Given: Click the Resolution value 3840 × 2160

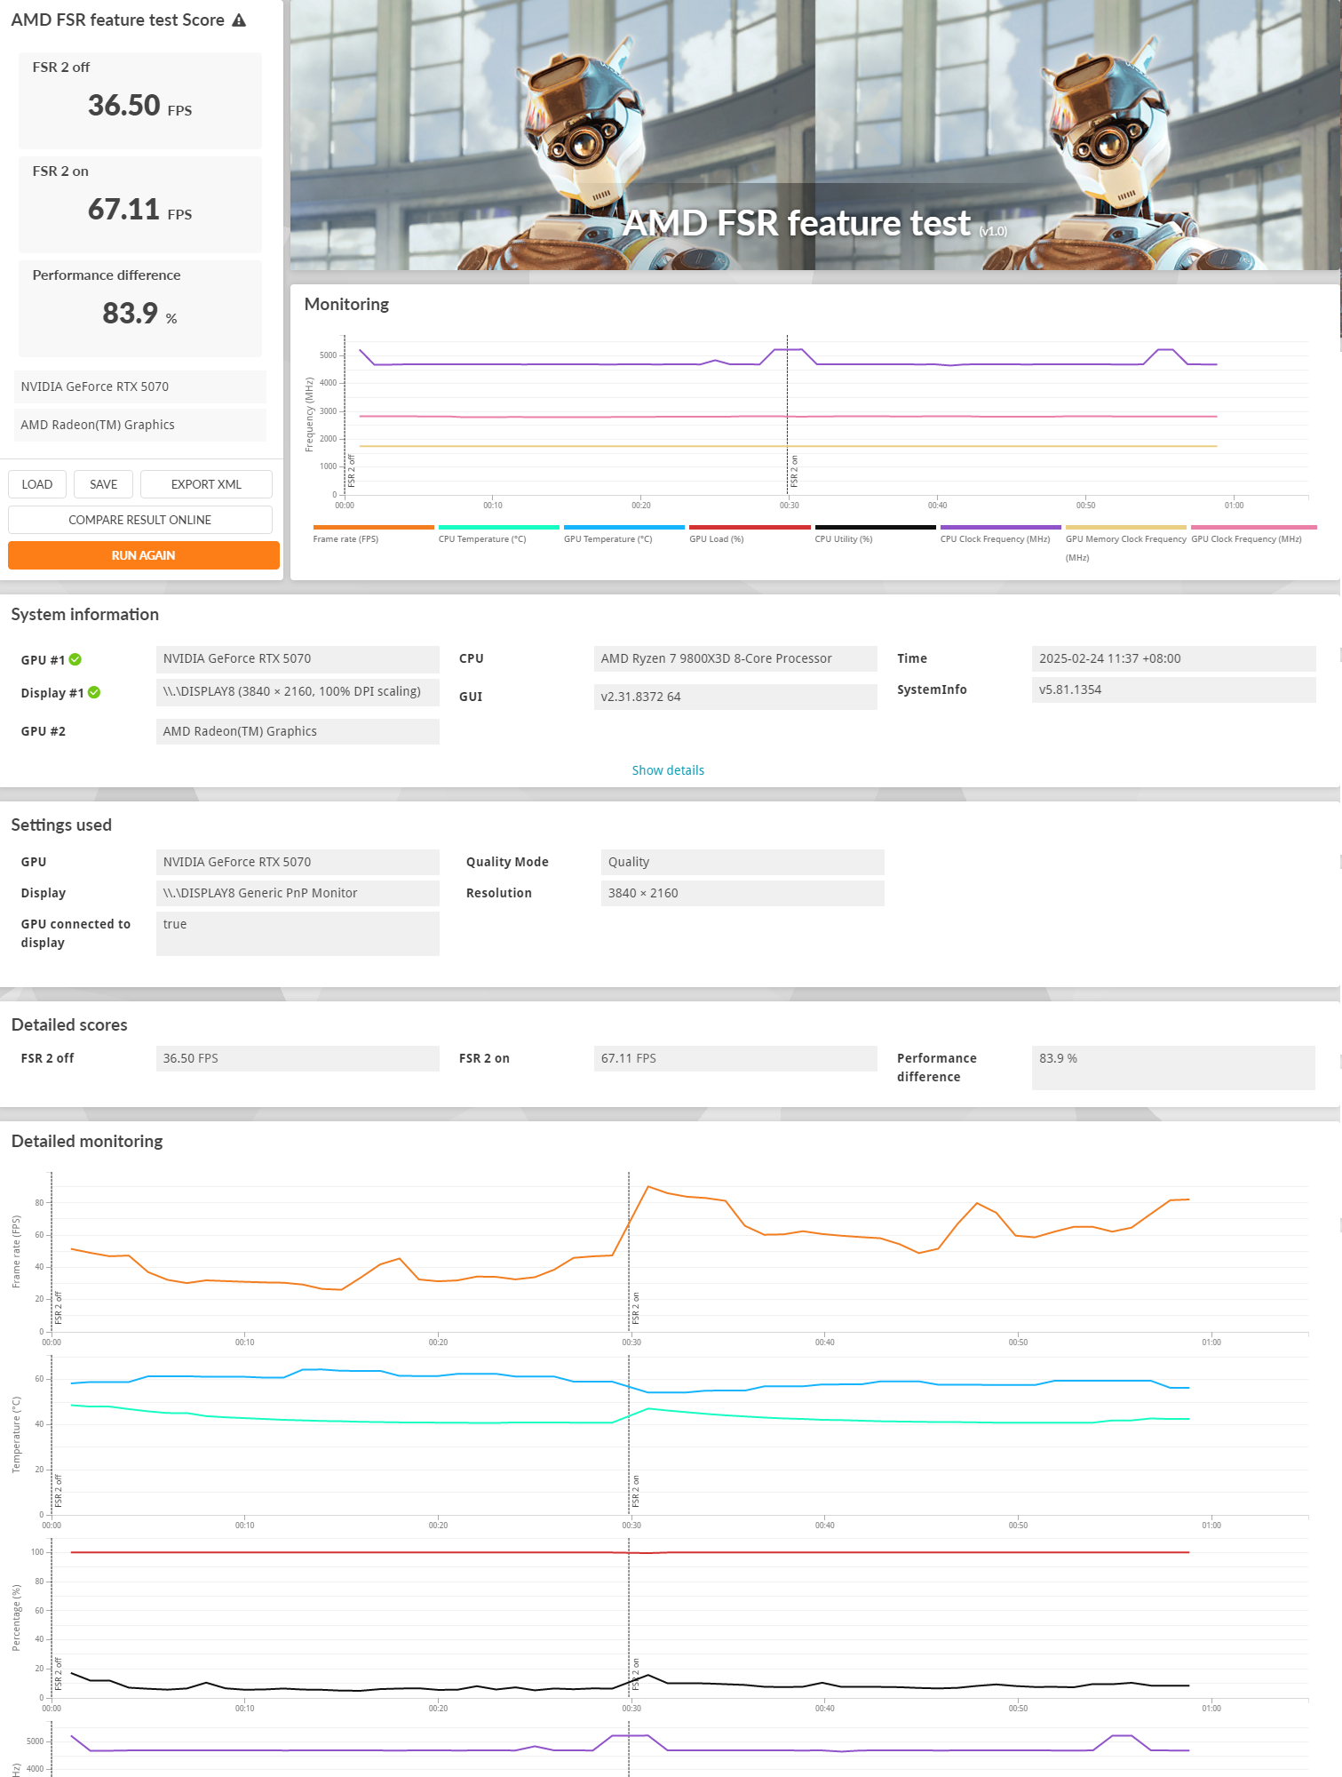Looking at the screenshot, I should point(742,893).
